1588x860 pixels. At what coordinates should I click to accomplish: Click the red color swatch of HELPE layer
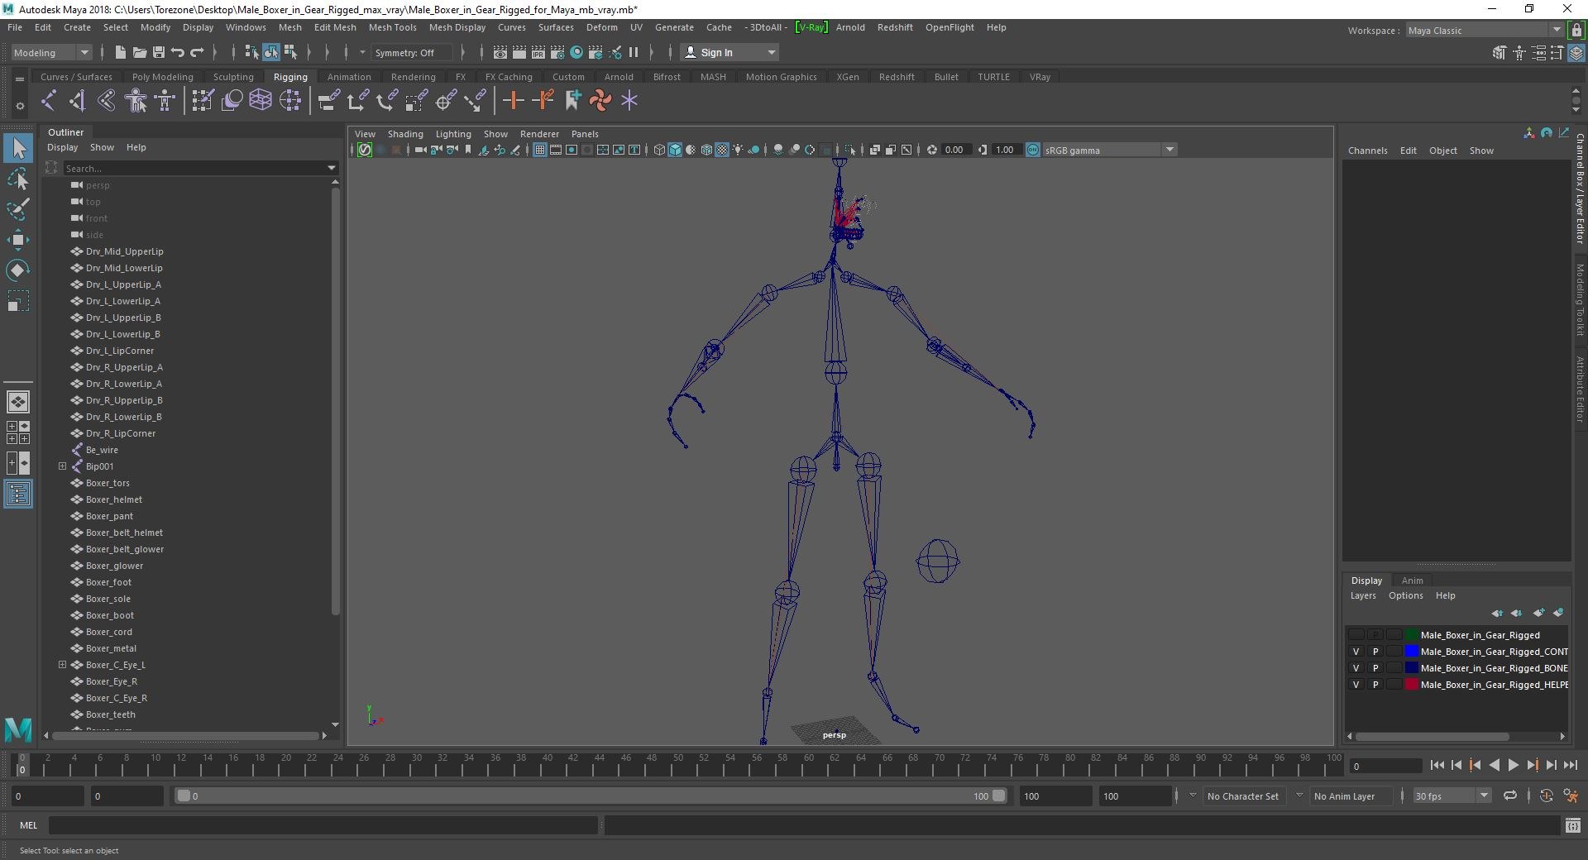[x=1412, y=685]
